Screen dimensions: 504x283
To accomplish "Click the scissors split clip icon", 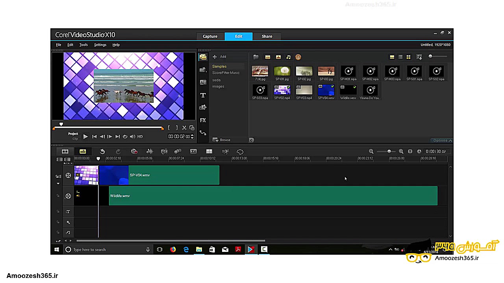I will (184, 128).
